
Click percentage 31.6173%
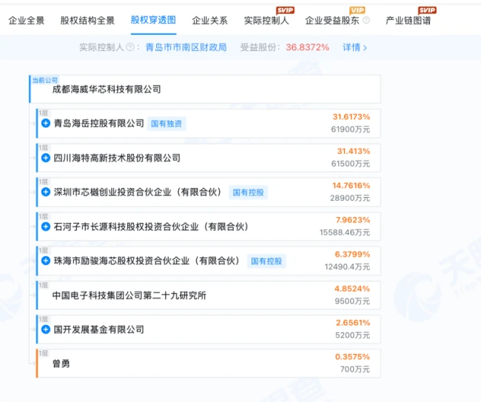351,117
